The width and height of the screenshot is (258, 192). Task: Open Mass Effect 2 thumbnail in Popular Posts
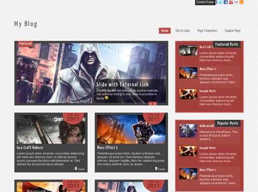(x=188, y=174)
